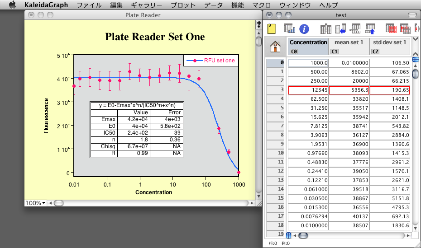The height and width of the screenshot is (248, 421).
Task: Click the Plate Reader Set One plot title
Action: point(155,37)
